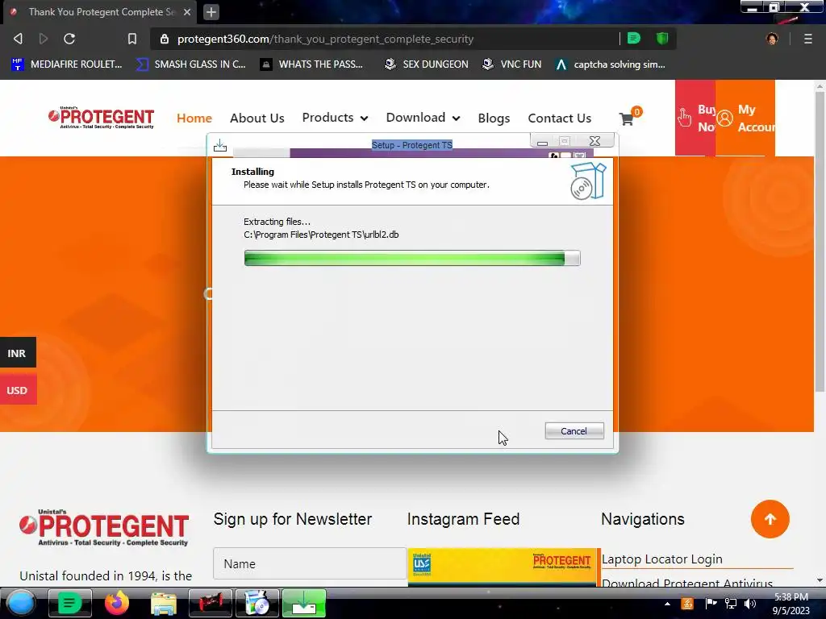The height and width of the screenshot is (619, 826).
Task: Open the red car app in taskbar
Action: (211, 603)
